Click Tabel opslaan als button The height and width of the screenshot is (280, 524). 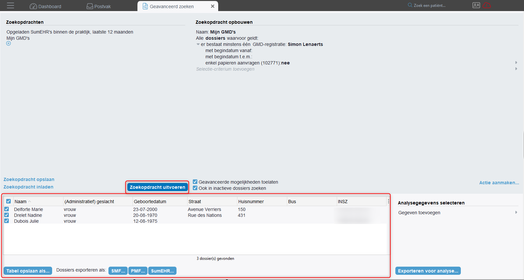(28, 271)
